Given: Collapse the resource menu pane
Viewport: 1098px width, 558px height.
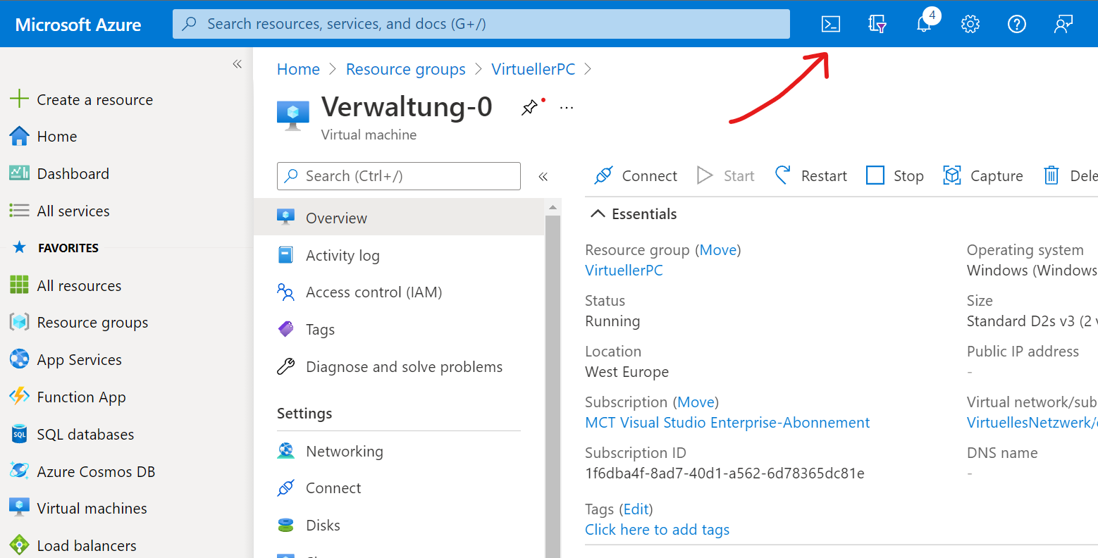Looking at the screenshot, I should [x=543, y=177].
